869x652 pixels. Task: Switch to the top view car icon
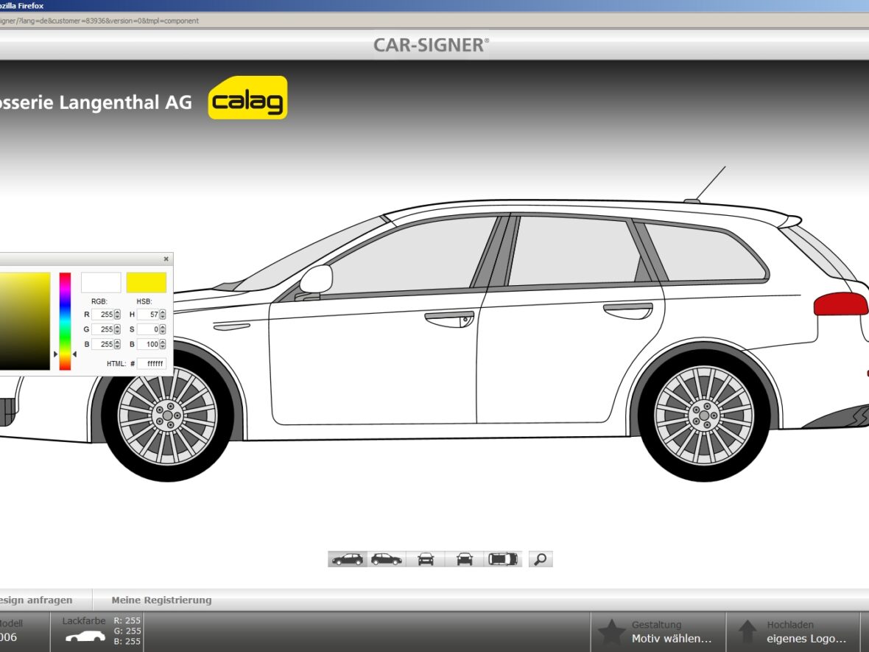point(503,559)
